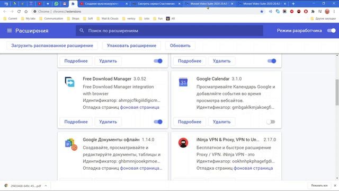339x191 pixels.
Task: Open the My tabs bookmarks folder
Action: click(x=28, y=19)
